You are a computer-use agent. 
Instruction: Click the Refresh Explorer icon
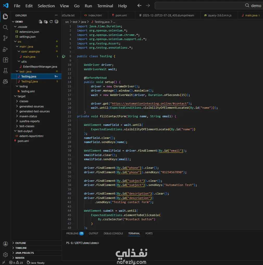click(x=51, y=22)
